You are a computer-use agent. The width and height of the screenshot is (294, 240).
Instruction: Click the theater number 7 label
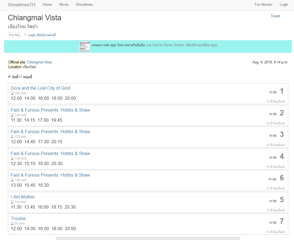pyautogui.click(x=282, y=221)
